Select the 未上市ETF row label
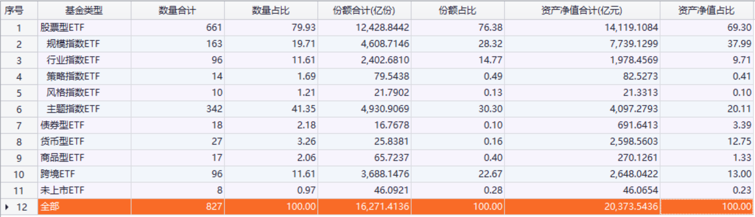 pos(59,190)
